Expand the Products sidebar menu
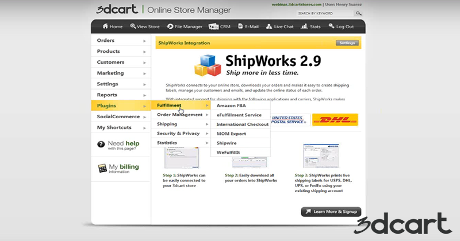This screenshot has width=460, height=241. click(120, 52)
